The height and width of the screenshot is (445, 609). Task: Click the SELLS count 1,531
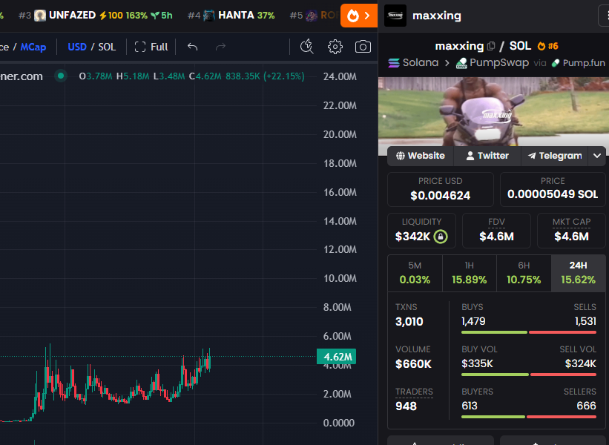click(x=585, y=322)
